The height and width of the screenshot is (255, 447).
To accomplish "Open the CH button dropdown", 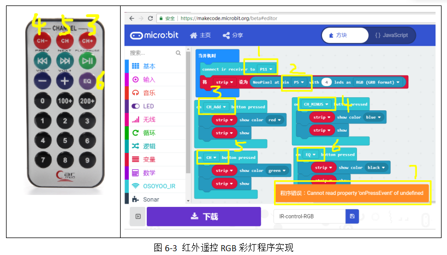I will click(x=211, y=157).
